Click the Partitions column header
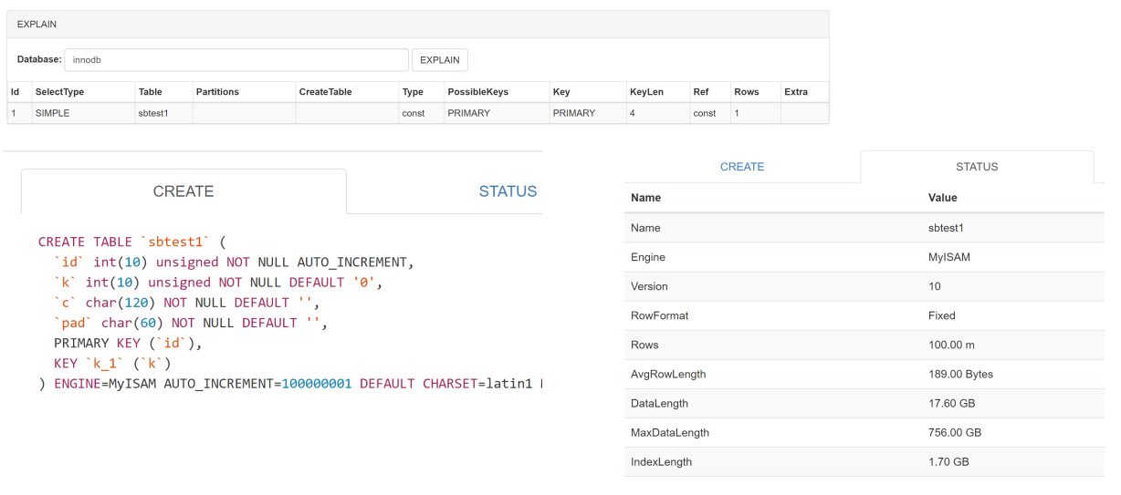 [217, 92]
